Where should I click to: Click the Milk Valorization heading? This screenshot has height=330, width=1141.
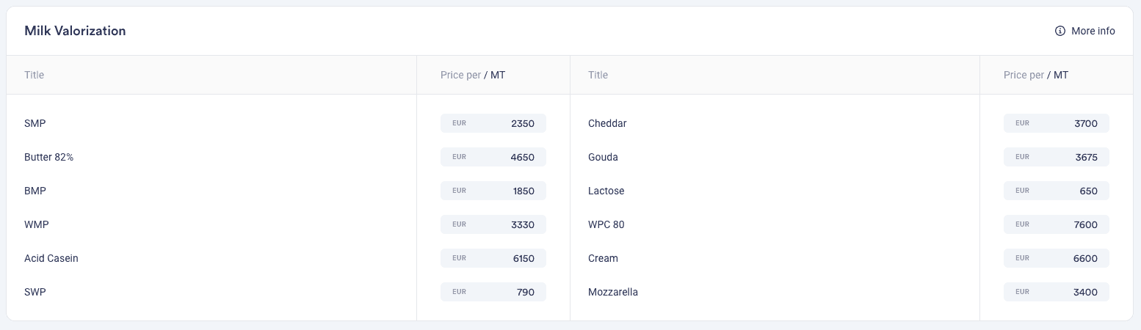(75, 31)
